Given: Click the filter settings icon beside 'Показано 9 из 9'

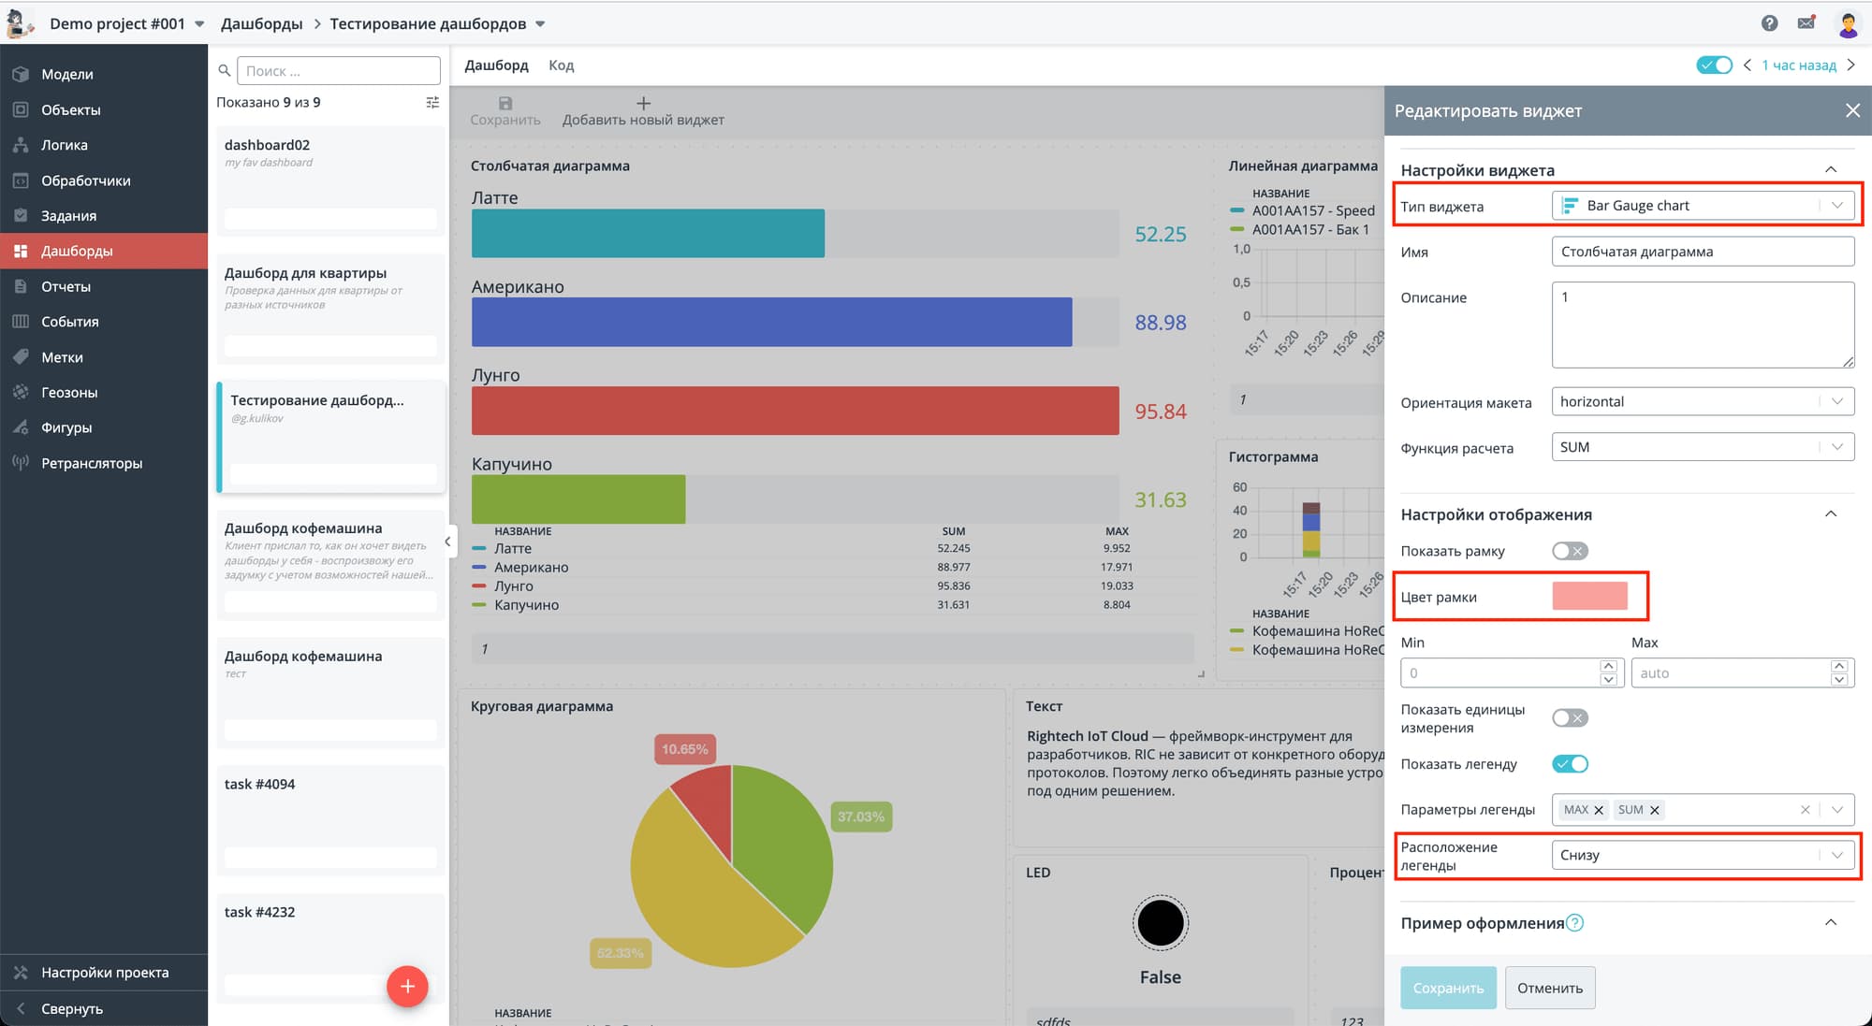Looking at the screenshot, I should pyautogui.click(x=432, y=102).
